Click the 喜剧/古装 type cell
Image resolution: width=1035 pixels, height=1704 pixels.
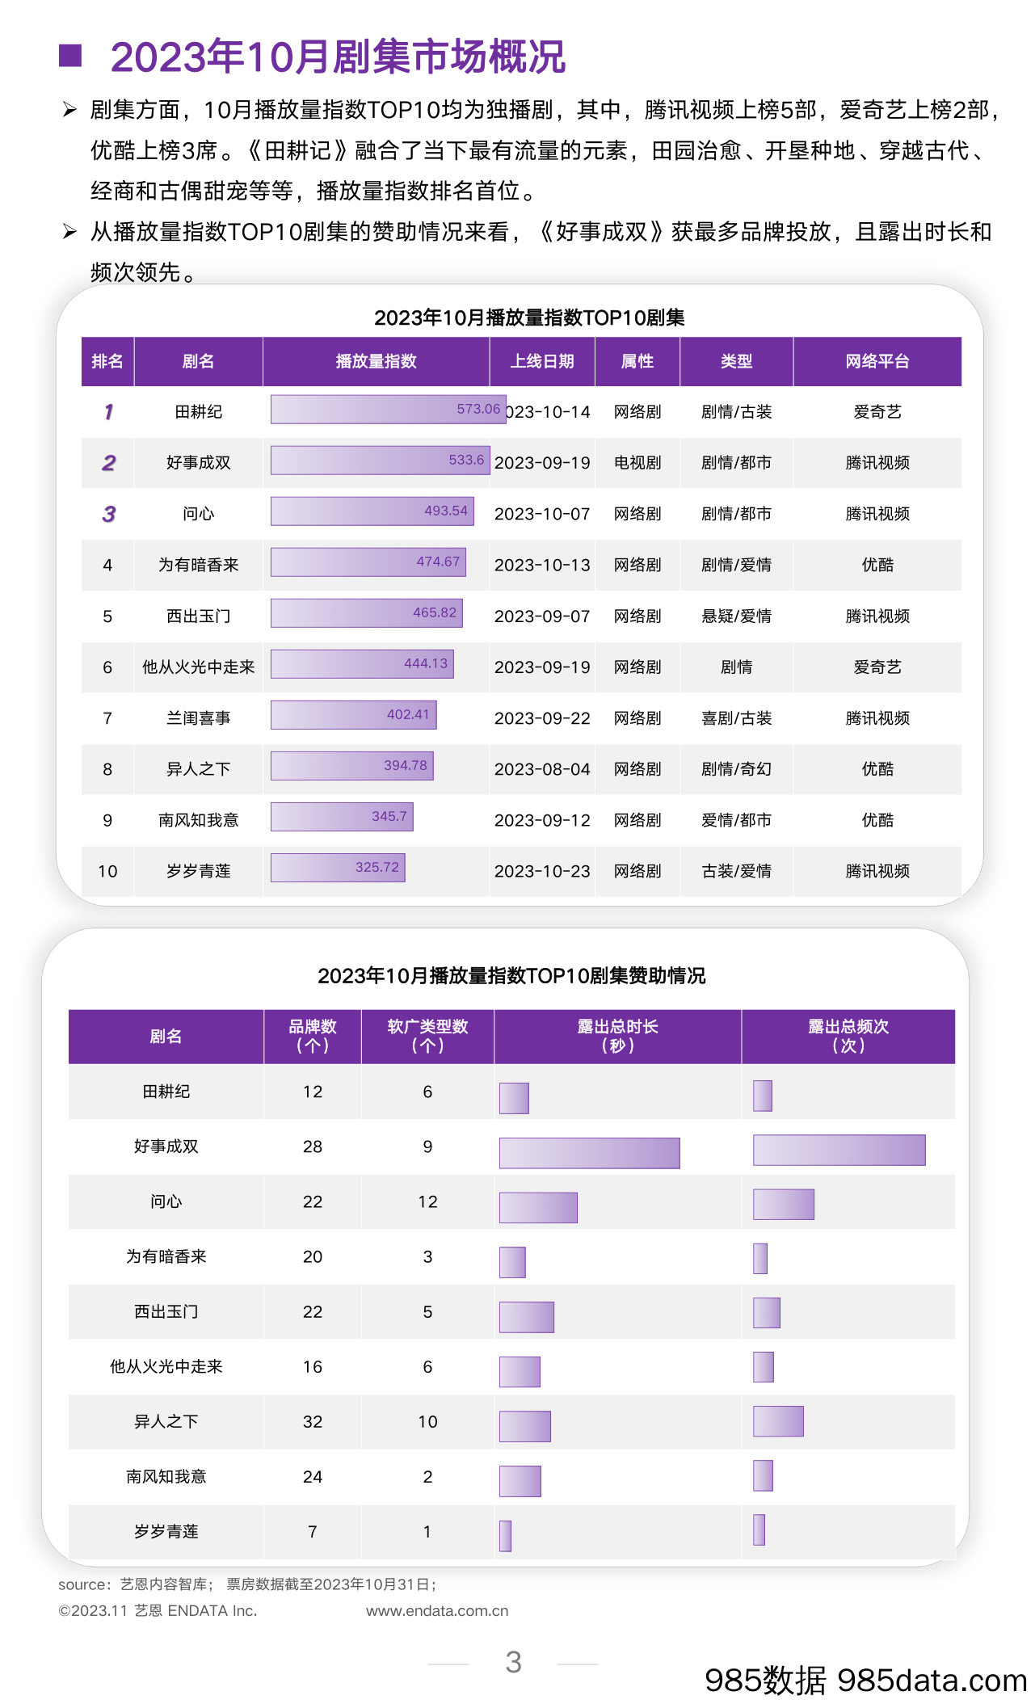737,718
